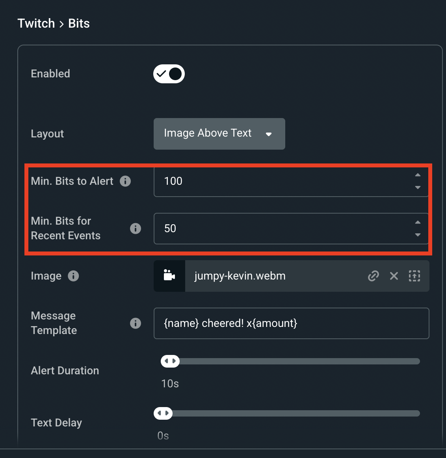Screen dimensions: 446x458
Task: Click the link icon in Image field
Action: pos(373,276)
